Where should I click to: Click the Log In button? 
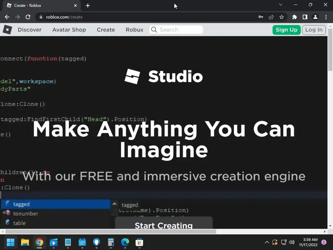pos(314,30)
